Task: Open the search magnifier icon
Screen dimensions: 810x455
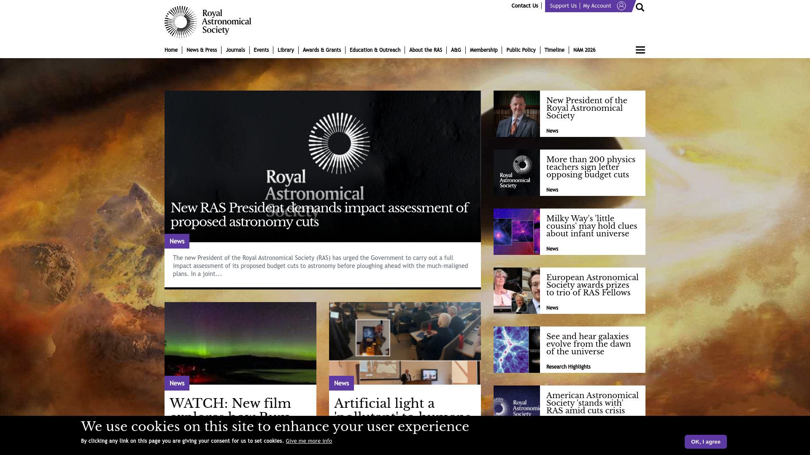Action: [x=640, y=7]
